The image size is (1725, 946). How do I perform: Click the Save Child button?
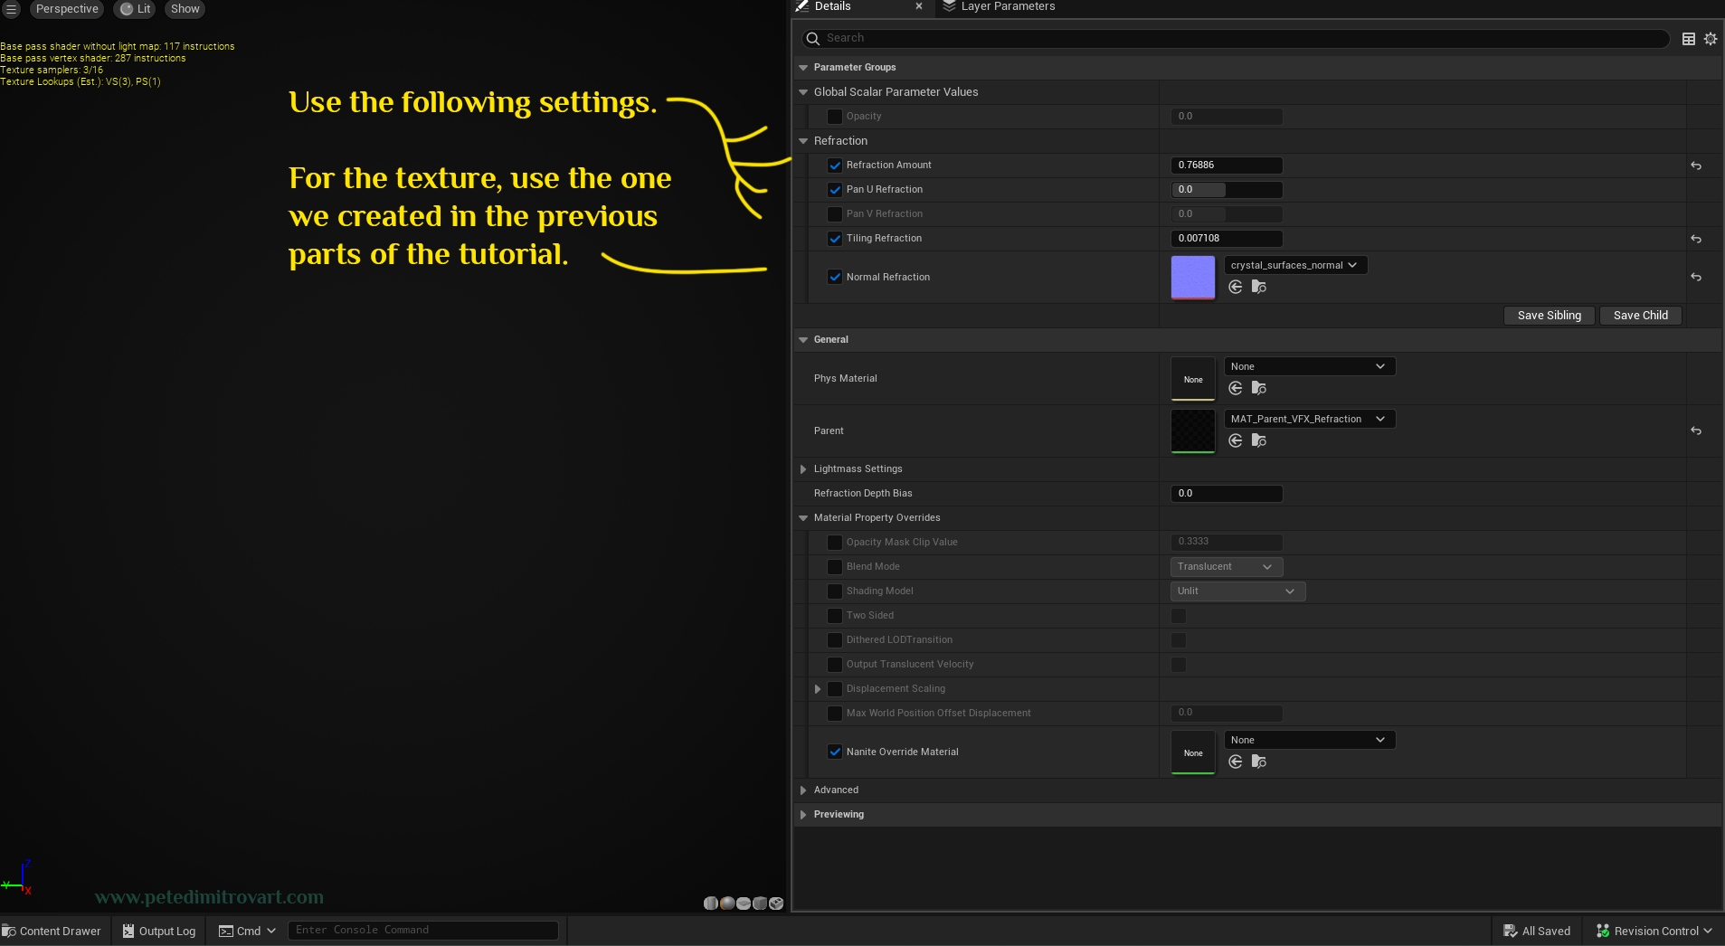1640,316
